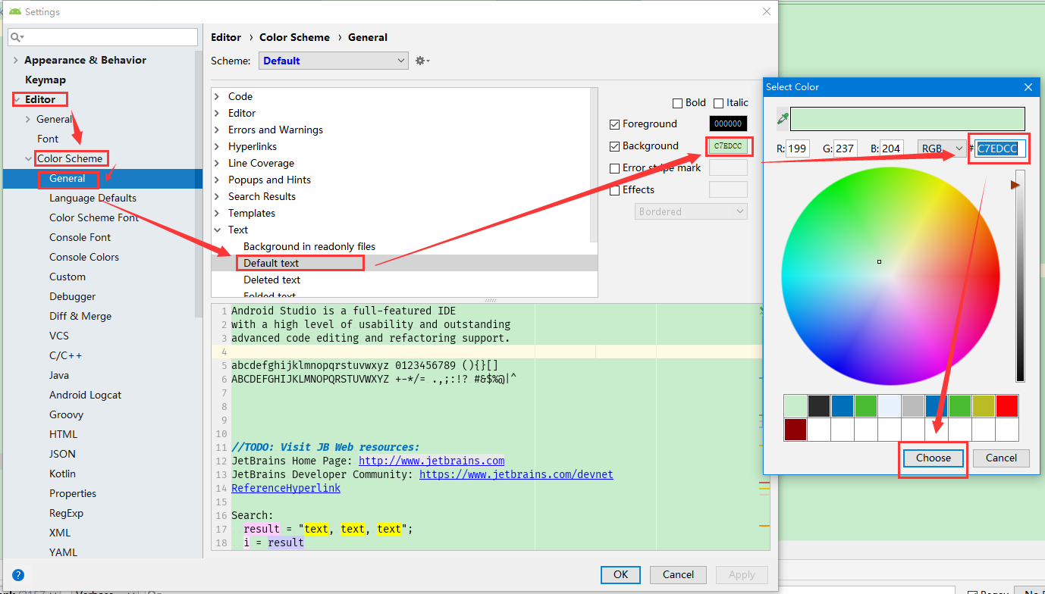Click the G value field 237
1045x594 pixels.
tap(846, 148)
